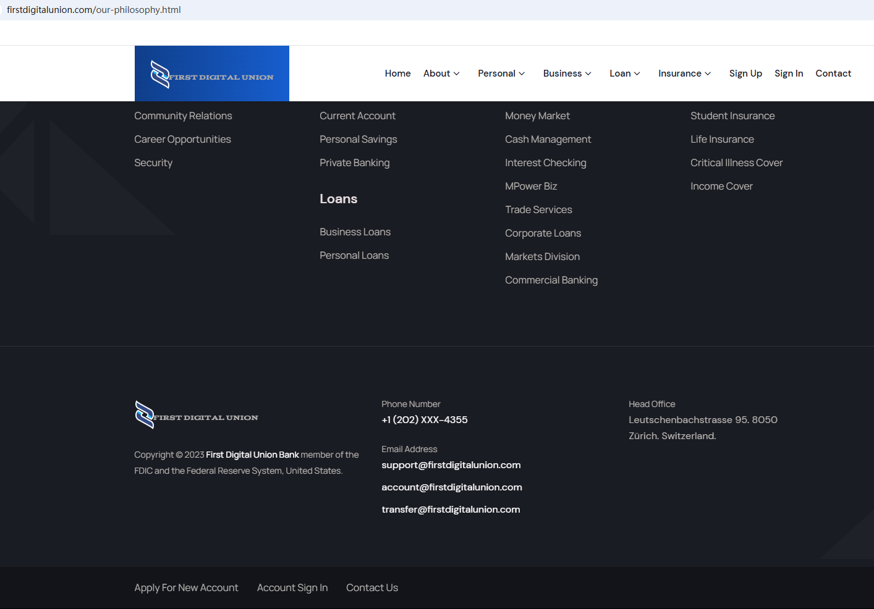
Task: Open the Personal dropdown in navigation
Action: (501, 73)
